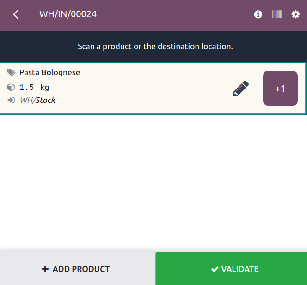
Task: Select the Pasta Bolognese product name
Action: point(49,72)
